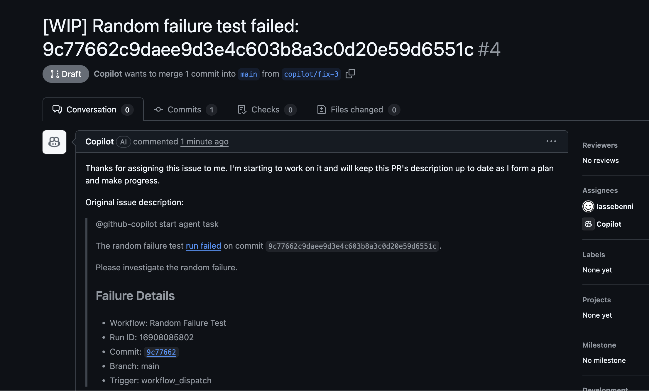Click the Copilot avatar beside the comment
The width and height of the screenshot is (649, 391).
pyautogui.click(x=54, y=142)
